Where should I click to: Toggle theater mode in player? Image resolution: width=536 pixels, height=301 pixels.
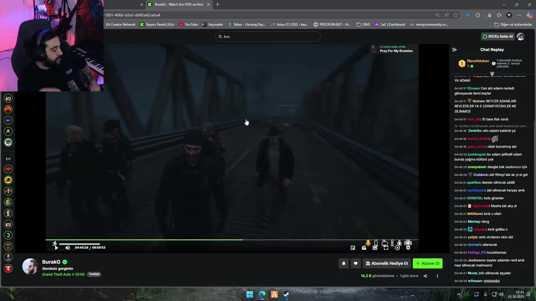[375, 247]
